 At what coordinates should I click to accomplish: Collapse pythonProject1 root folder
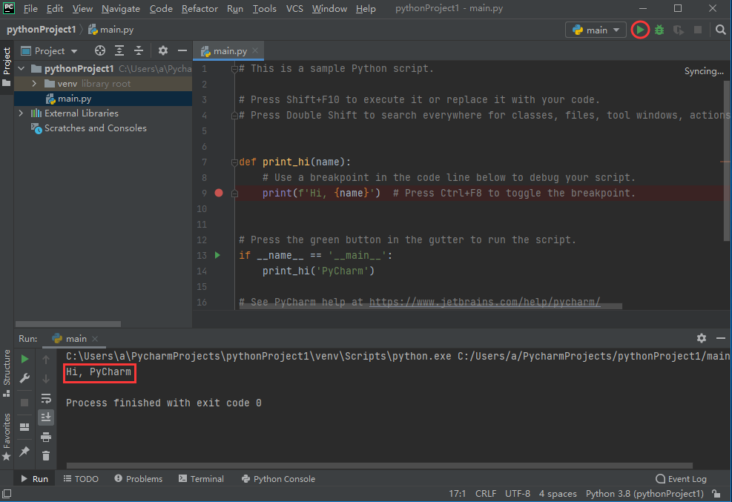pos(22,68)
